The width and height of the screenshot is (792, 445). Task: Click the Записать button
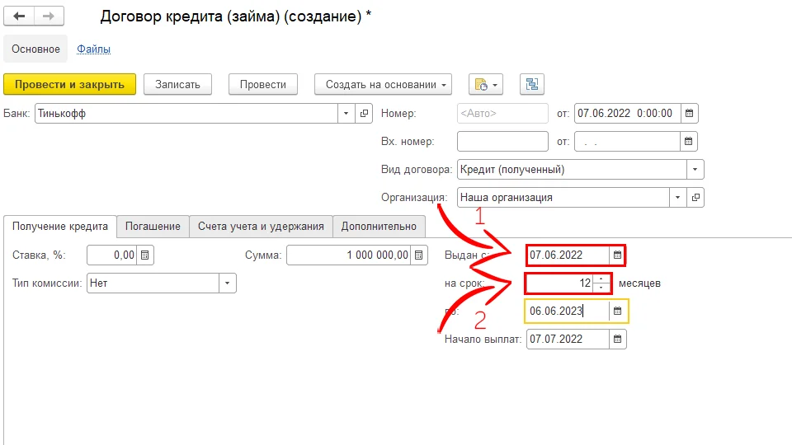click(177, 84)
